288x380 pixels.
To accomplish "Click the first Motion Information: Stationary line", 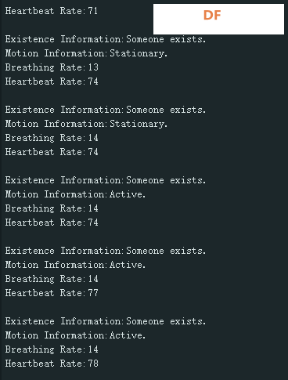I will [x=86, y=53].
